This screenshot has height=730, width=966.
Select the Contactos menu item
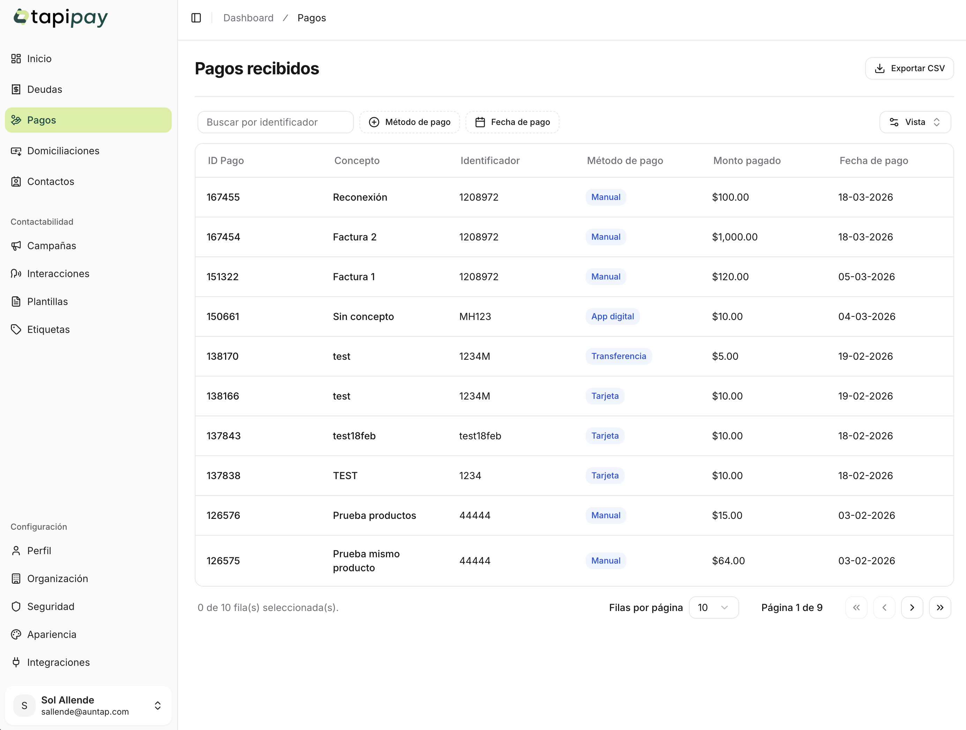(x=50, y=181)
